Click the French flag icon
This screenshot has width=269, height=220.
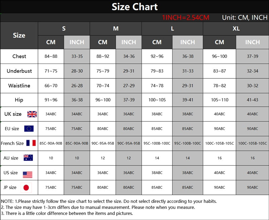tap(31, 143)
